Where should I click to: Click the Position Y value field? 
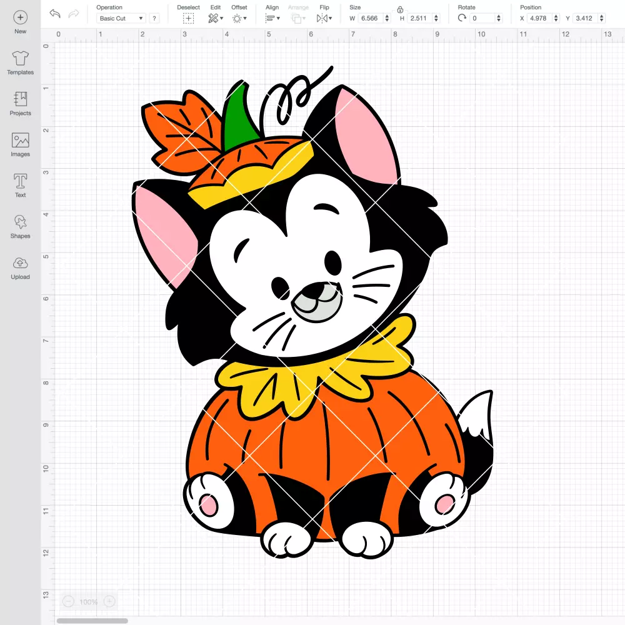(585, 18)
